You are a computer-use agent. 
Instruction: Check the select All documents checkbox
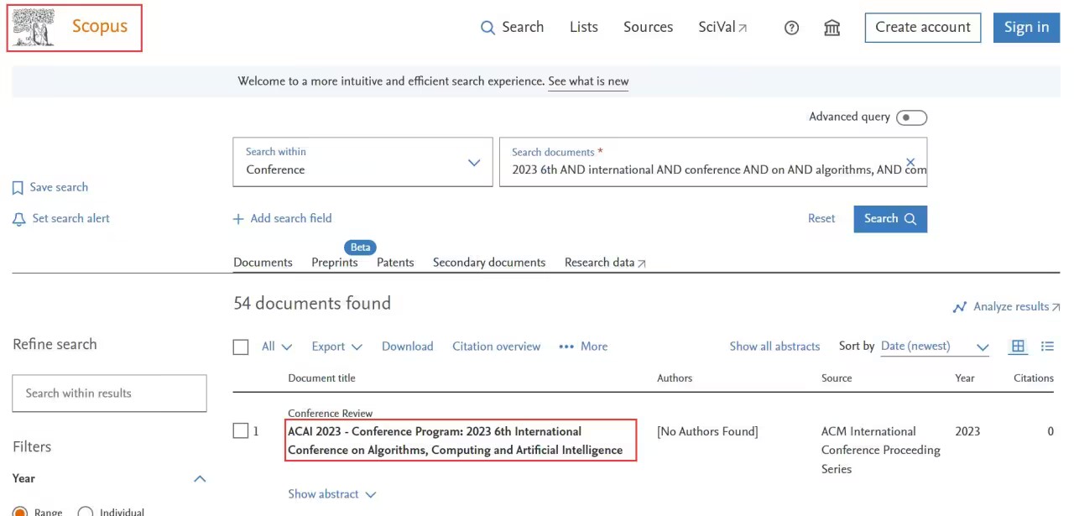pyautogui.click(x=241, y=347)
